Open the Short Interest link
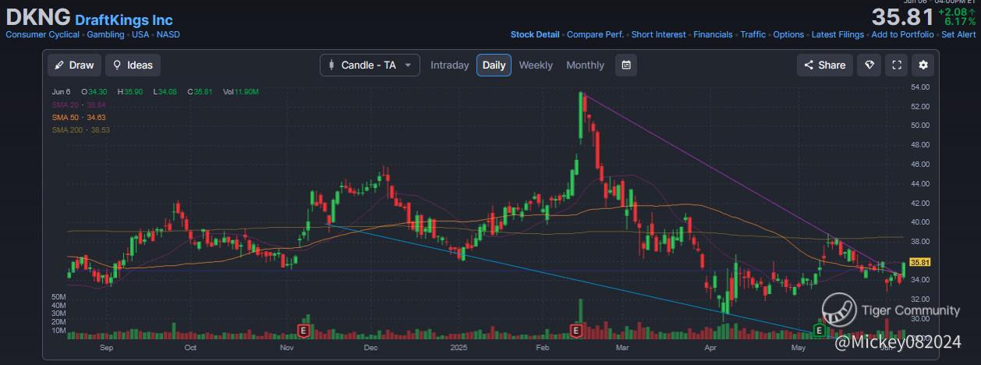Image resolution: width=981 pixels, height=365 pixels. [659, 34]
